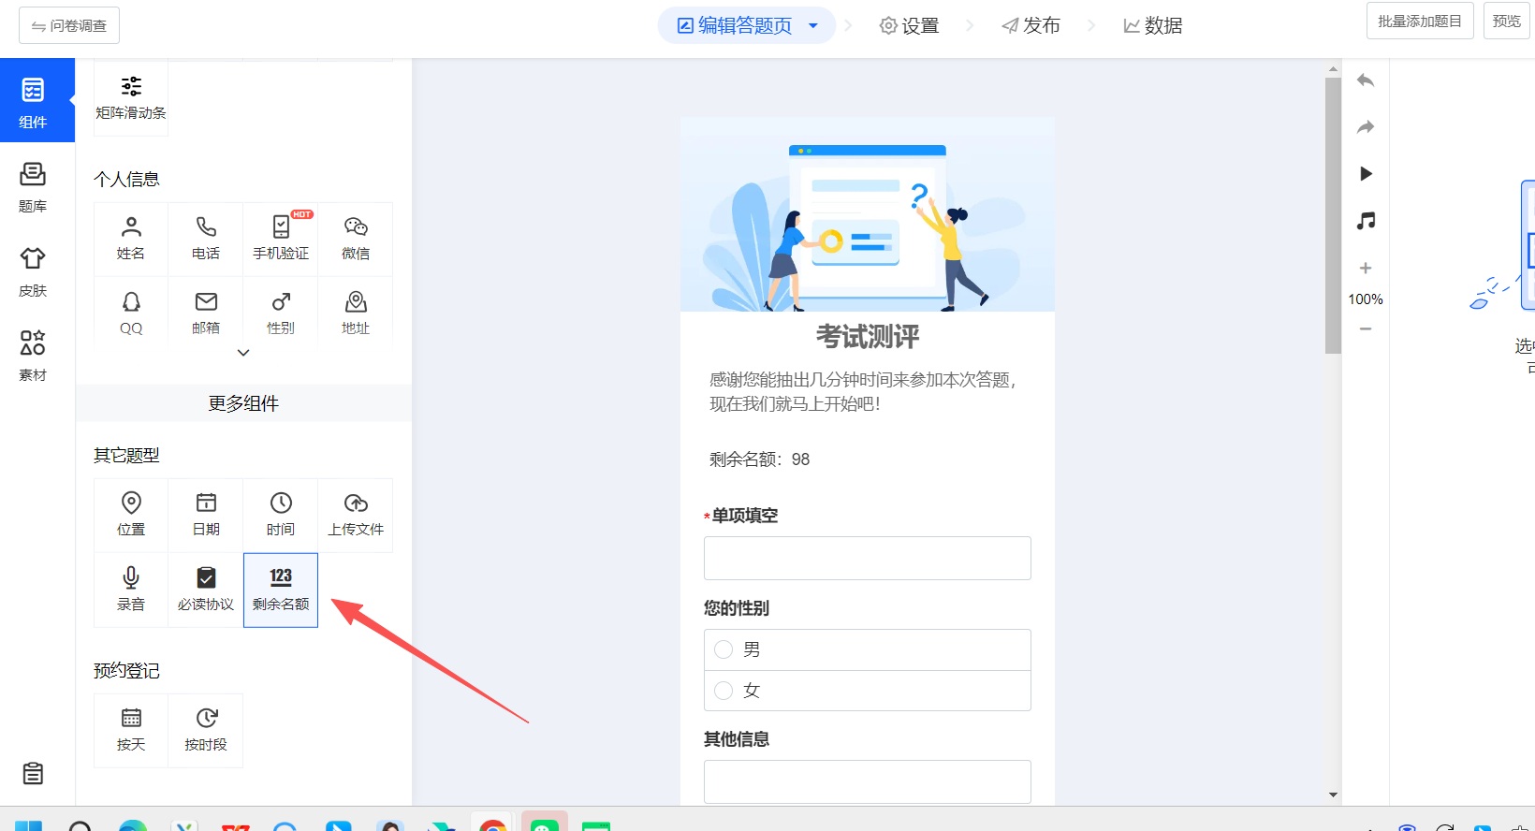Viewport: 1535px width, 831px height.
Task: Zoom in with the plus button
Action: tap(1366, 269)
